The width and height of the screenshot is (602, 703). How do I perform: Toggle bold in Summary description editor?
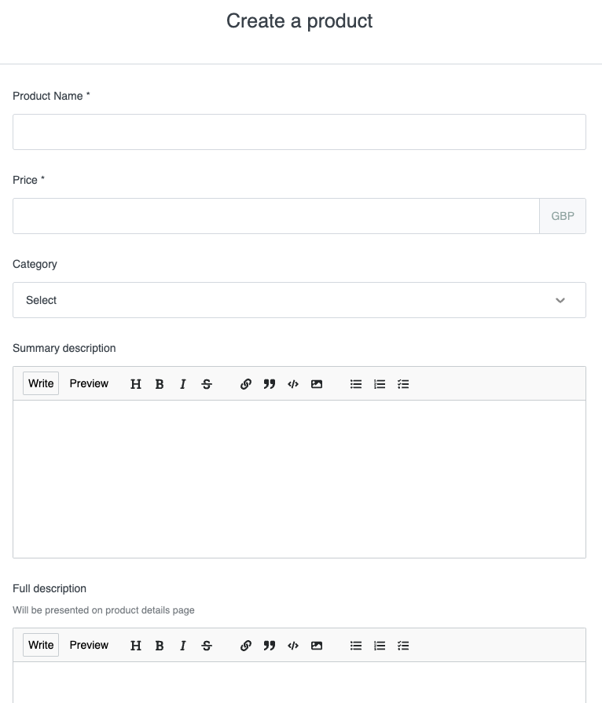click(160, 384)
